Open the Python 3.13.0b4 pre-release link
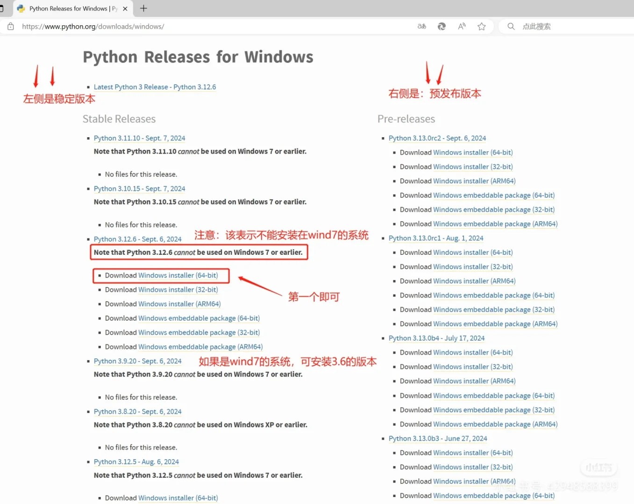This screenshot has height=504, width=634. point(436,338)
